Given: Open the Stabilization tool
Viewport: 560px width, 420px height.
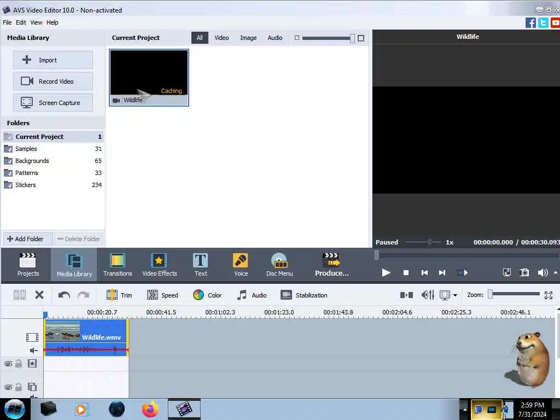Looking at the screenshot, I should 304,295.
